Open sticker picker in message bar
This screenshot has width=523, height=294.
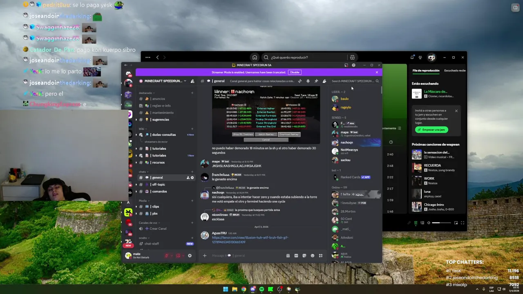click(x=304, y=256)
